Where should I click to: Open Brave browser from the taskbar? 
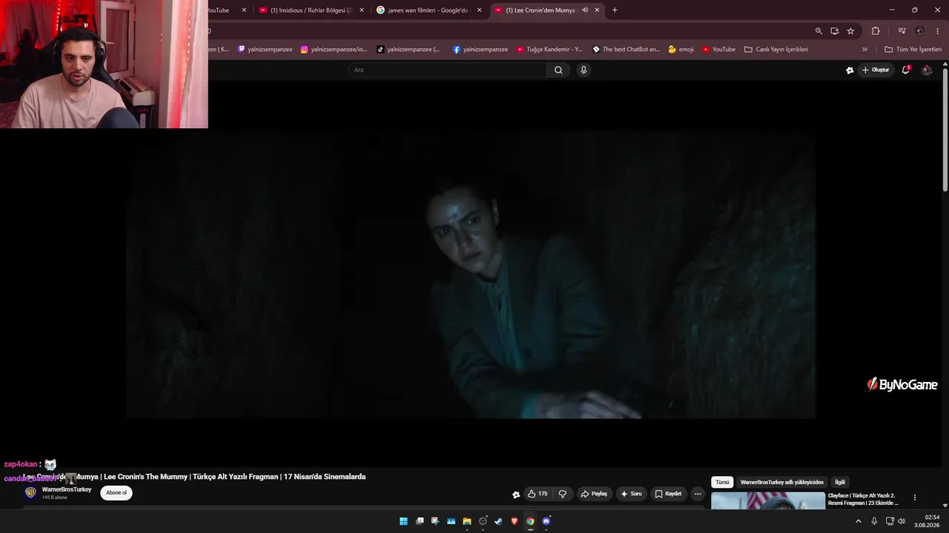point(515,521)
